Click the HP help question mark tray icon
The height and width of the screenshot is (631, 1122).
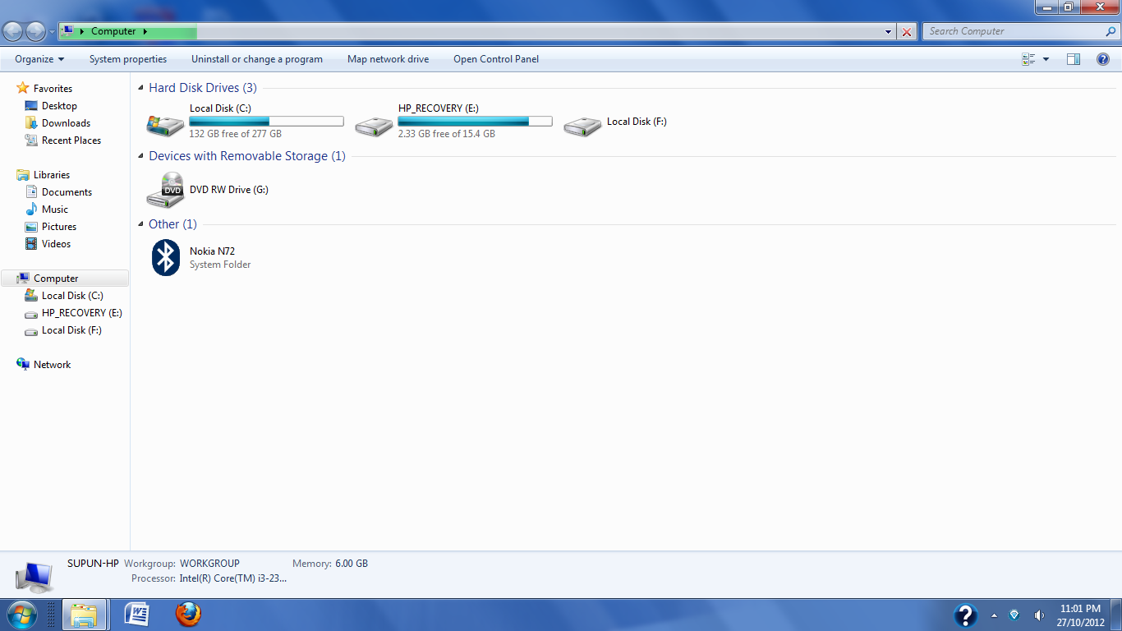[965, 615]
